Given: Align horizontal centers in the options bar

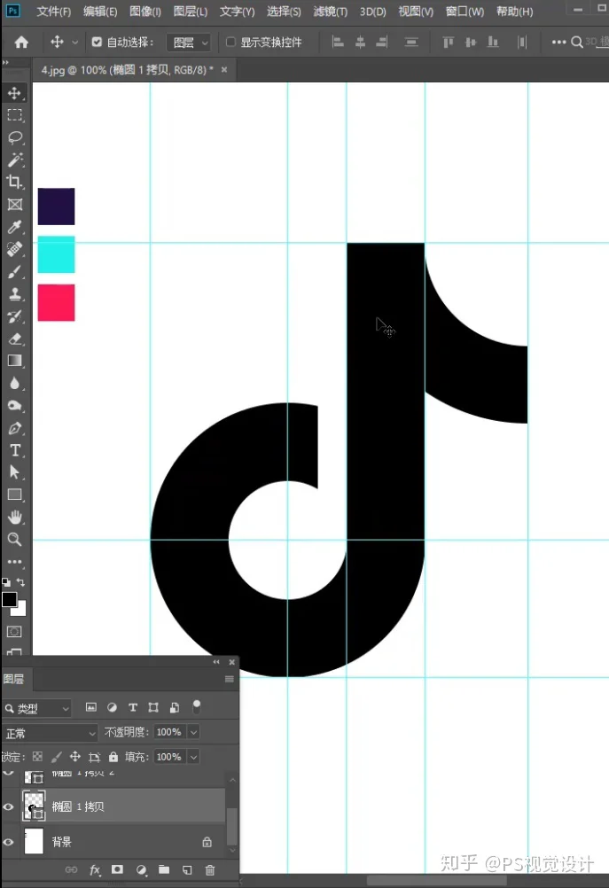Looking at the screenshot, I should point(360,42).
